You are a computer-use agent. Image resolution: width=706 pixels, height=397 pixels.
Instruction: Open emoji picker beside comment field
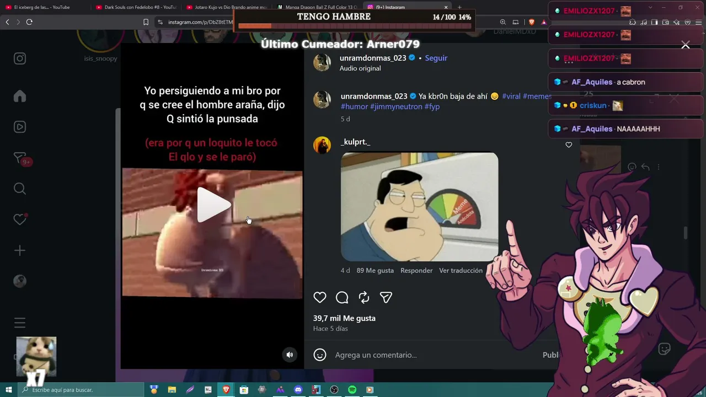point(320,355)
